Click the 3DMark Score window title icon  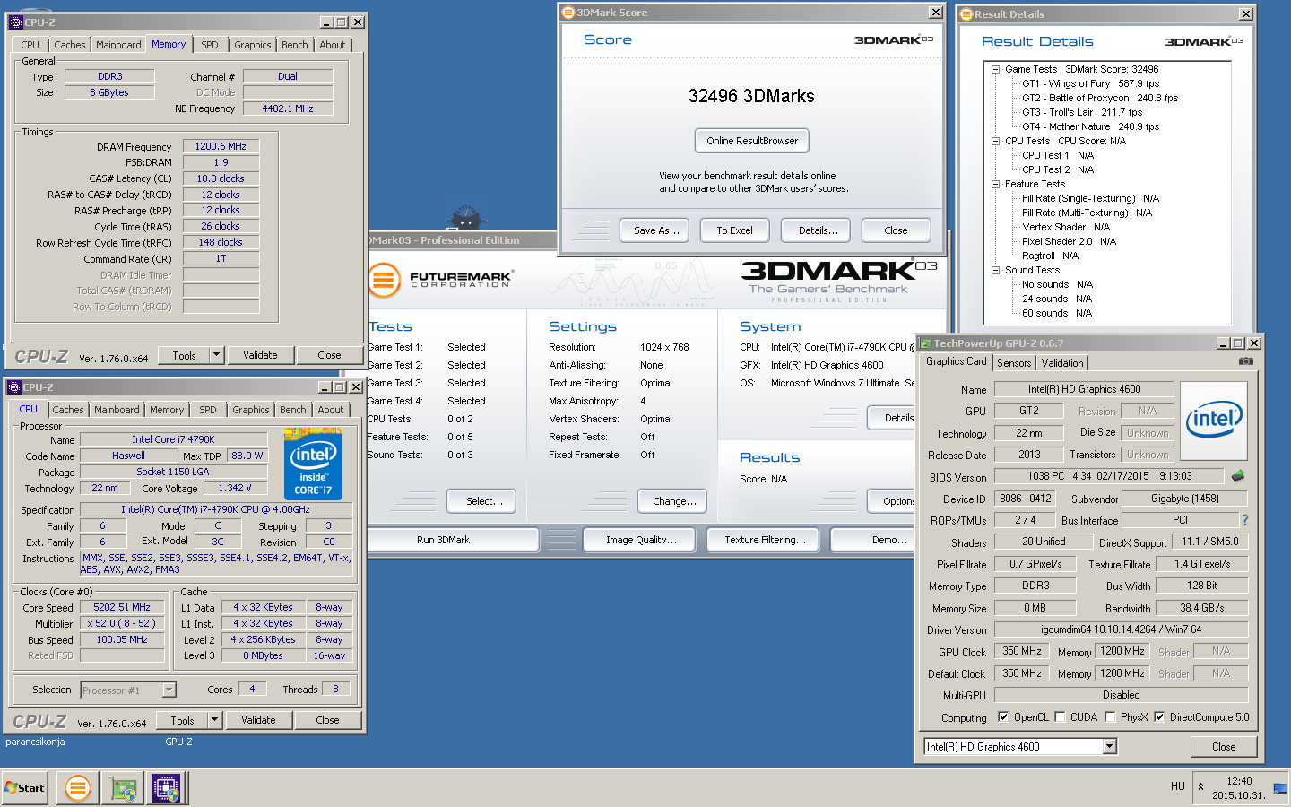point(568,13)
